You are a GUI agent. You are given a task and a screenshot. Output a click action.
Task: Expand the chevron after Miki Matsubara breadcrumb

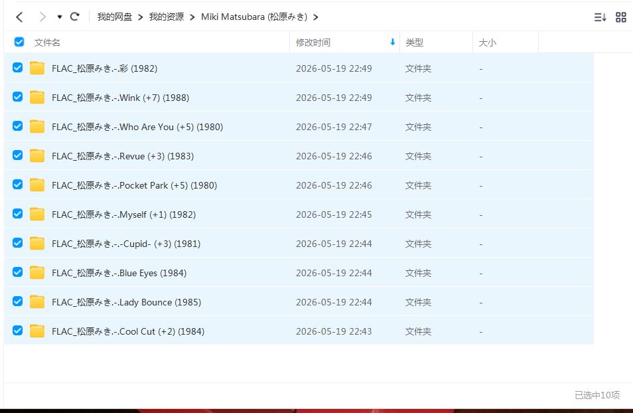(x=316, y=17)
